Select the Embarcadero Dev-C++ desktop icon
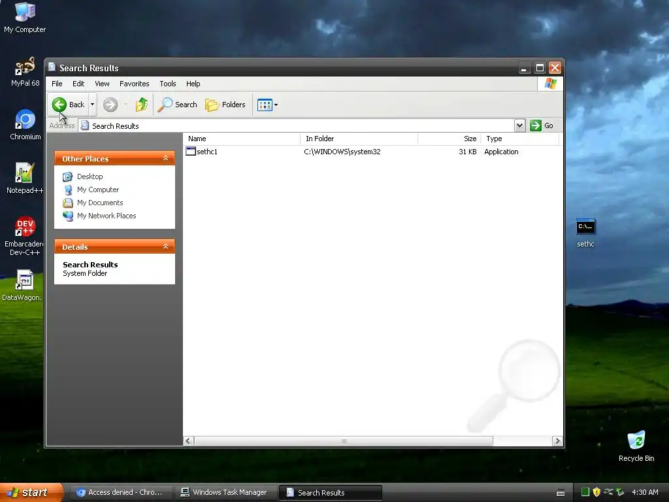The width and height of the screenshot is (669, 502). [x=25, y=236]
